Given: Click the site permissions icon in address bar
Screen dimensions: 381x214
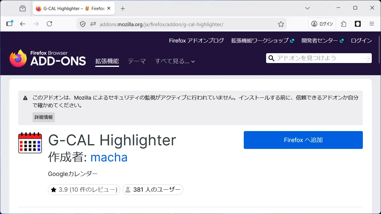Looking at the screenshot, I should pos(93,24).
